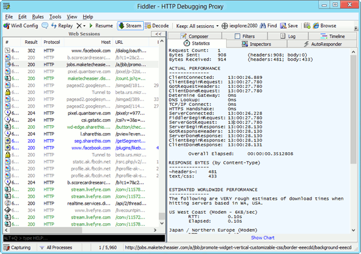Select the Statistics tab
361x254 pixels.
(x=197, y=43)
